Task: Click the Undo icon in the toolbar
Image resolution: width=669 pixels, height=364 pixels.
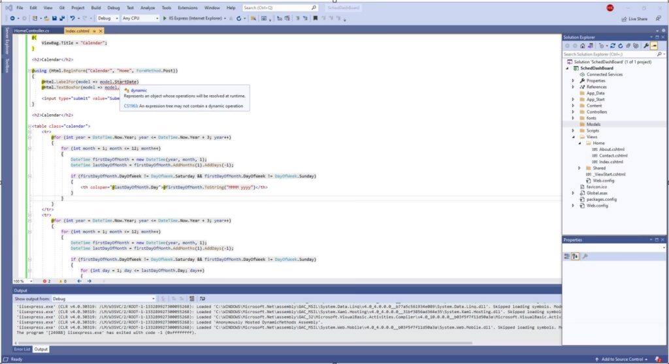Action: pos(72,18)
